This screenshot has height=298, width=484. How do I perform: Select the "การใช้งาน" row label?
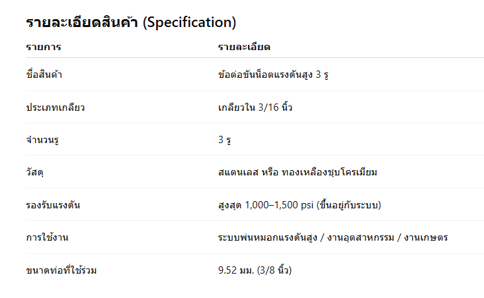[48, 237]
